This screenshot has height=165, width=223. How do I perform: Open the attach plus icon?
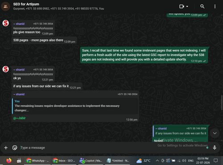[x=6, y=148]
